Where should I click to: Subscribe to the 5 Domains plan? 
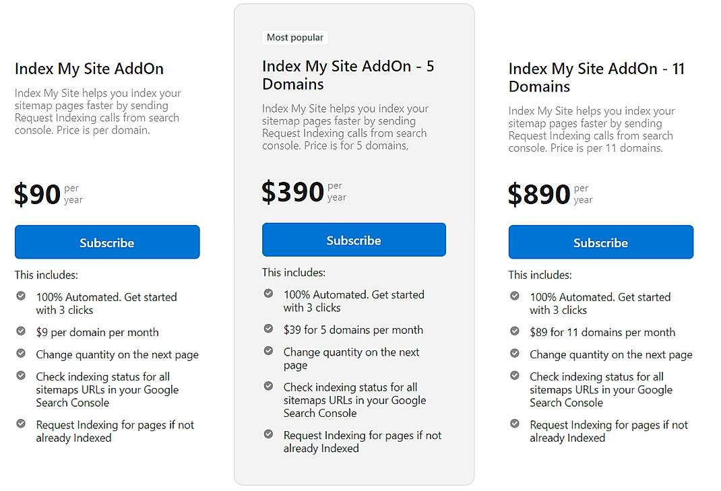354,239
